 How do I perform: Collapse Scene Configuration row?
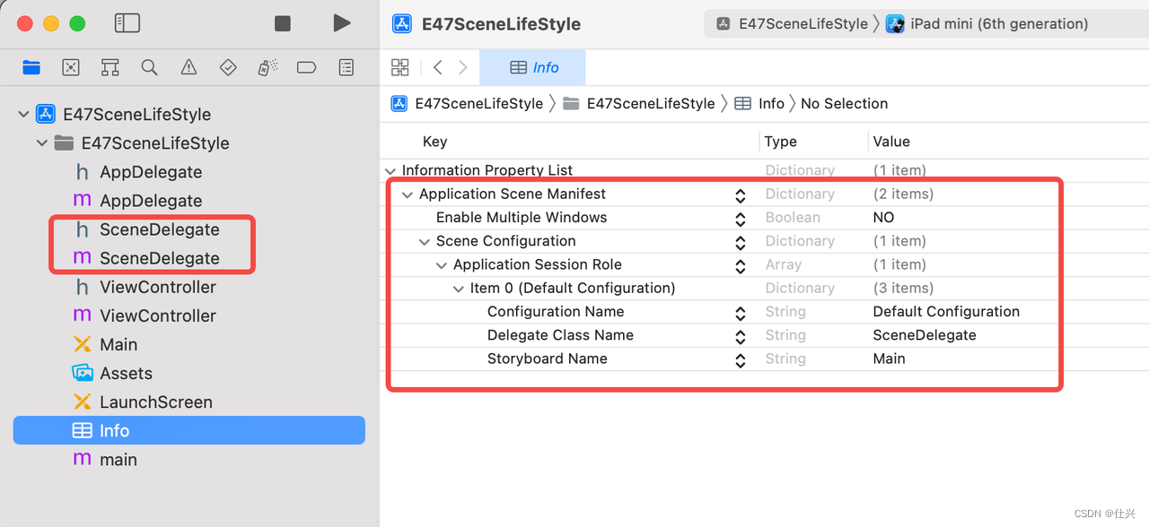pyautogui.click(x=425, y=242)
